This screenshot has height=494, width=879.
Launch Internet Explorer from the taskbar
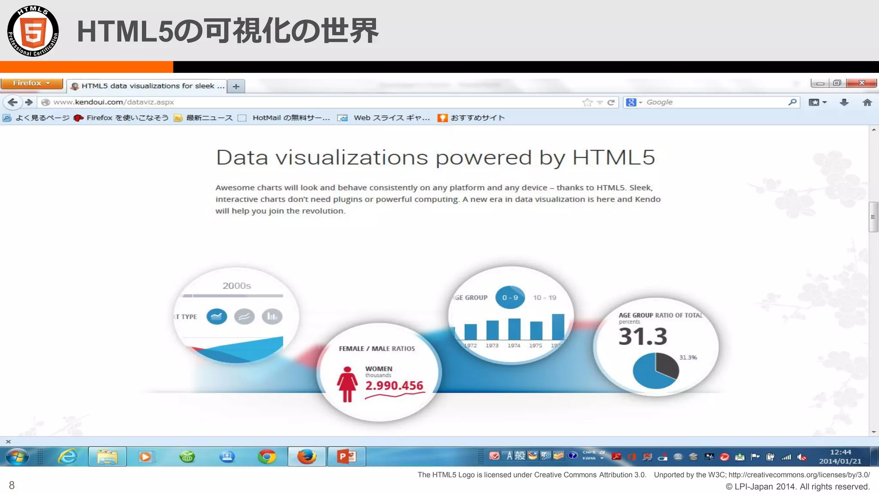pos(68,457)
